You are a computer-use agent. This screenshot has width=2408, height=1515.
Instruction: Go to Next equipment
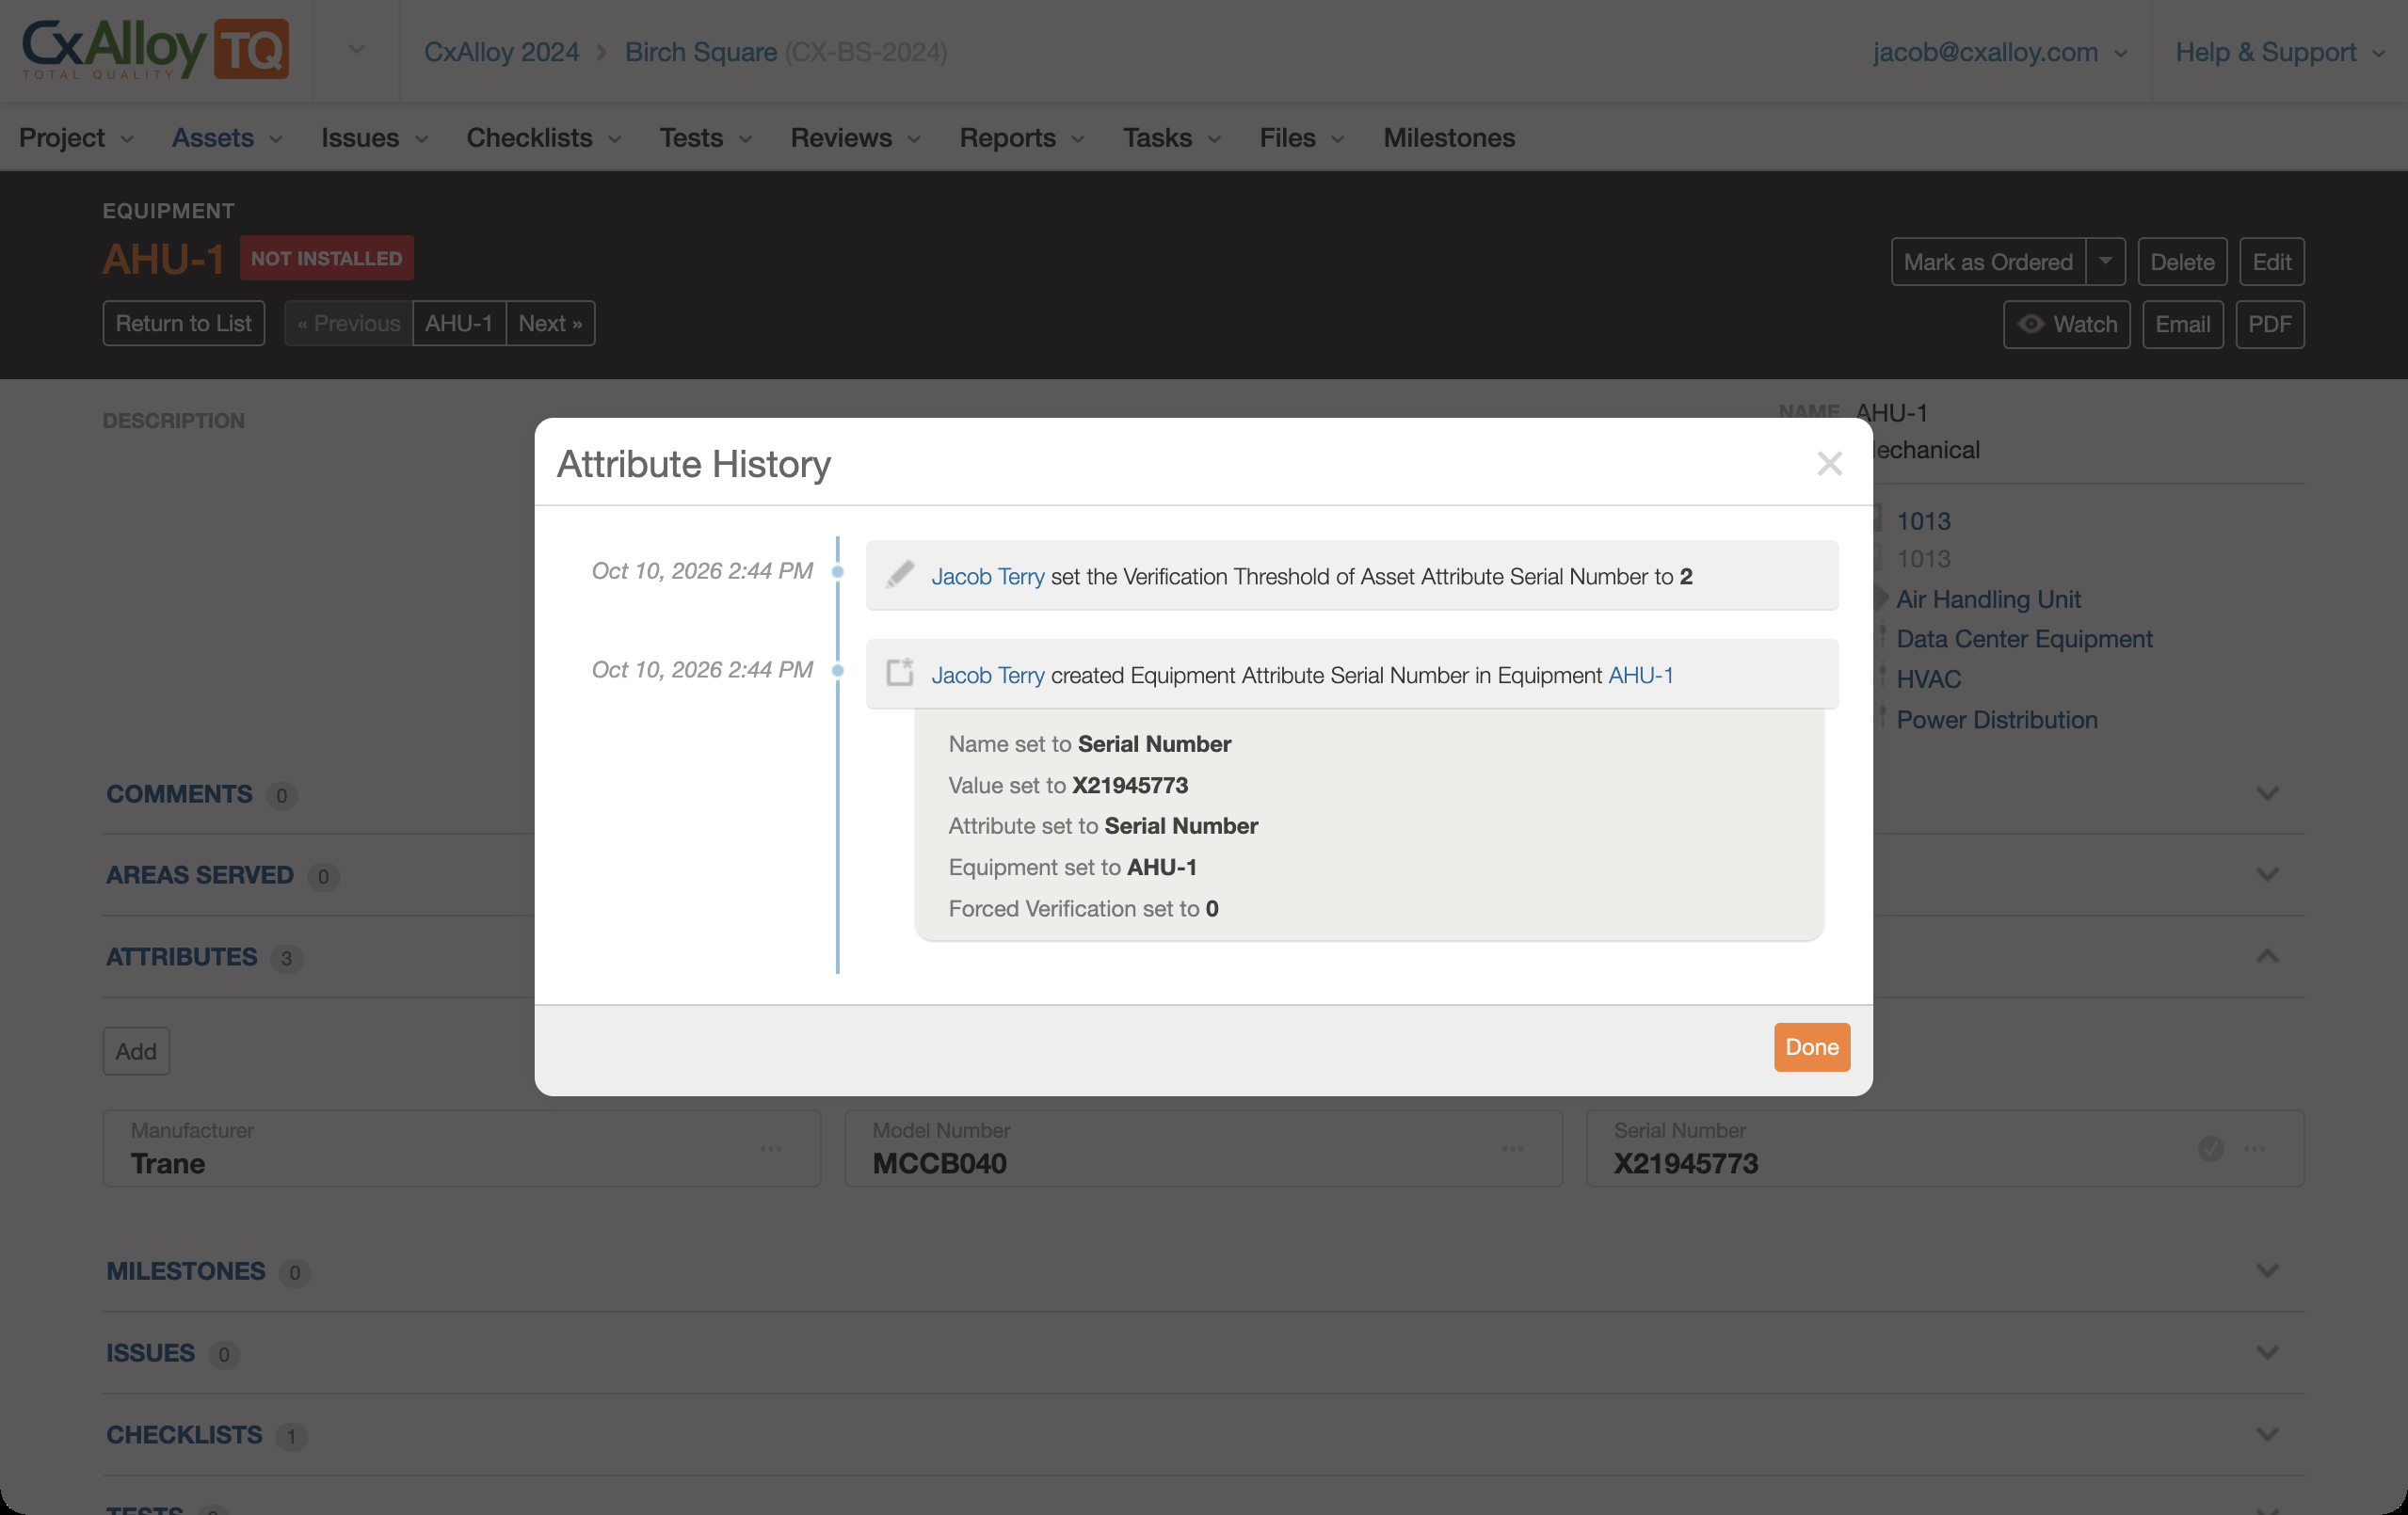click(550, 323)
